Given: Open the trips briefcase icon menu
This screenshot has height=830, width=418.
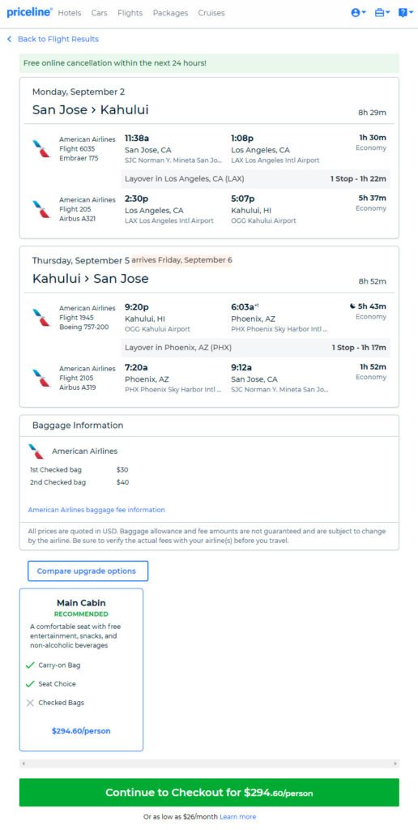Looking at the screenshot, I should pos(382,13).
